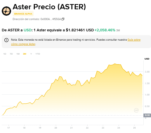Select the 3M chart range
Viewport: 151px width, 133px height.
pyautogui.click(x=25, y=54)
